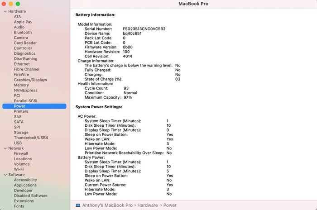Click the Software section heading
The height and width of the screenshot is (210, 317).
click(16, 175)
